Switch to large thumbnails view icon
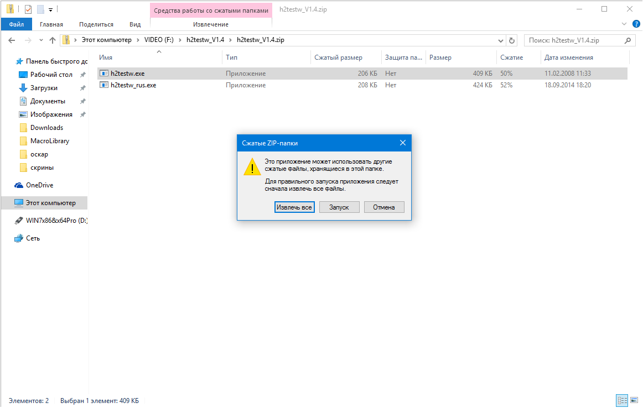This screenshot has height=408, width=643. click(x=634, y=400)
